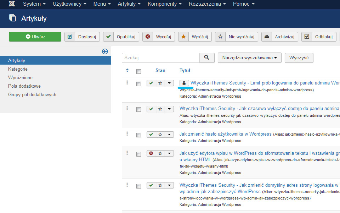
Task: Check the edytora wpisu article checkbox
Action: (138, 154)
